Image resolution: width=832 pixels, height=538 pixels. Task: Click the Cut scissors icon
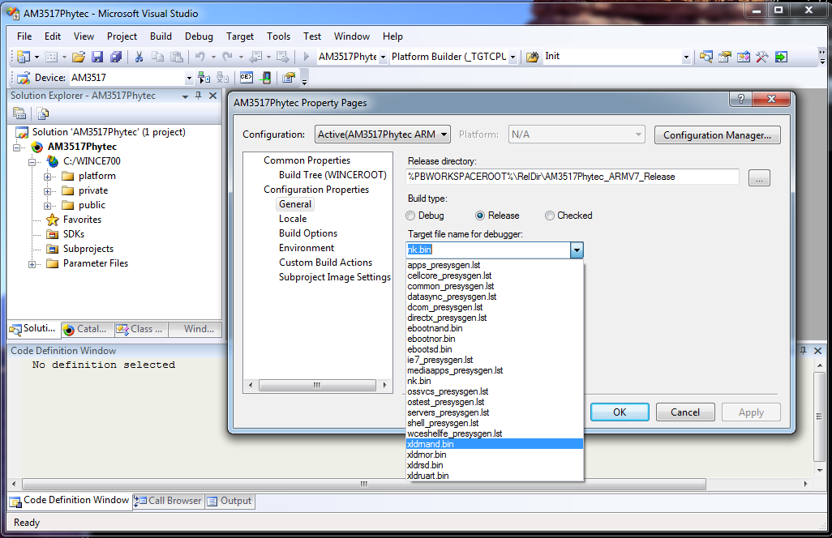point(139,57)
